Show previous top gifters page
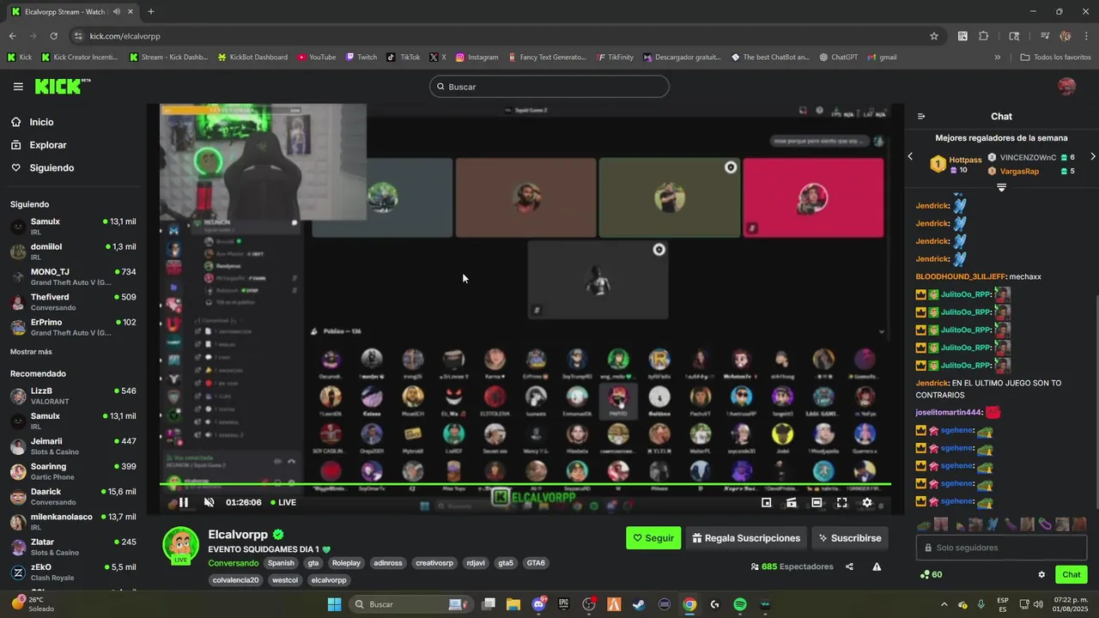The height and width of the screenshot is (618, 1099). 910,156
